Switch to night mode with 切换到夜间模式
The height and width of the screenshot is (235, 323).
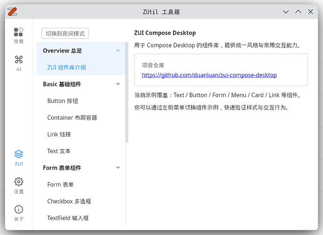point(65,33)
